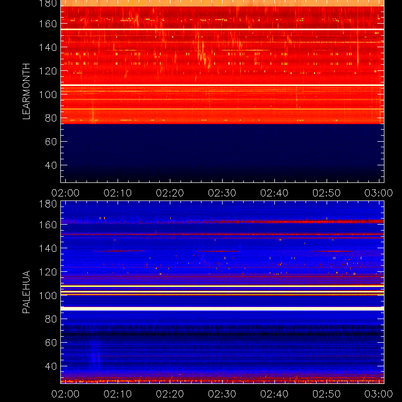402x402 pixels.
Task: Click the 120 frequency tick on Learmonth axis
Action: point(48,71)
